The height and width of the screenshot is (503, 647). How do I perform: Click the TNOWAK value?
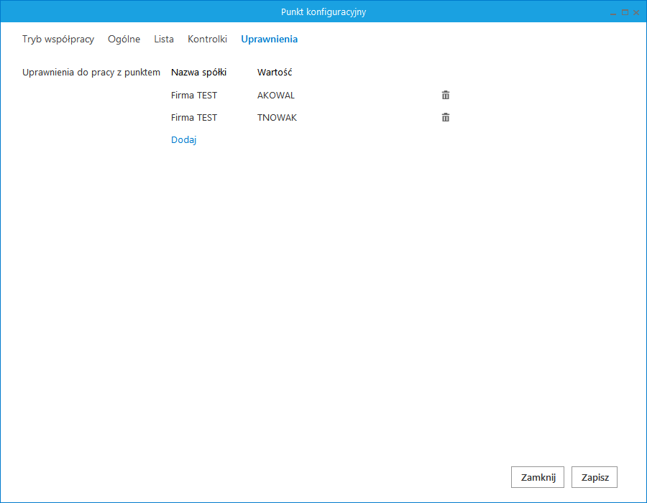[277, 118]
